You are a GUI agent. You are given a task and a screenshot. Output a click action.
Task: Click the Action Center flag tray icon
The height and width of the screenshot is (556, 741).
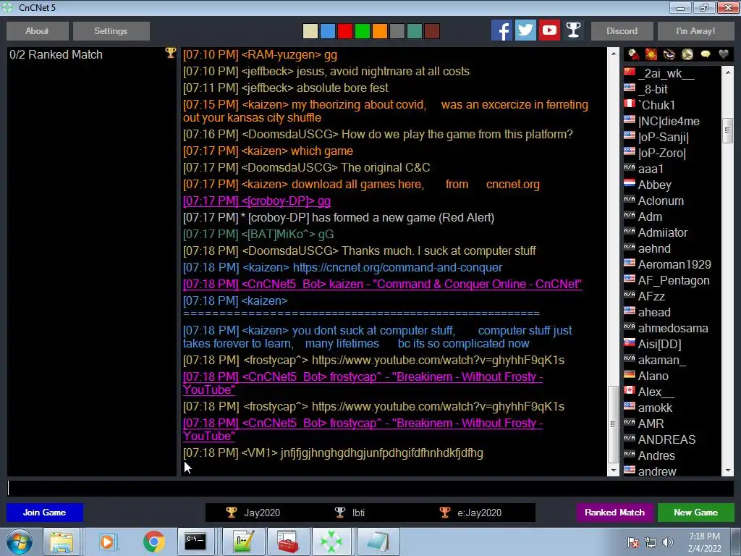pyautogui.click(x=633, y=542)
